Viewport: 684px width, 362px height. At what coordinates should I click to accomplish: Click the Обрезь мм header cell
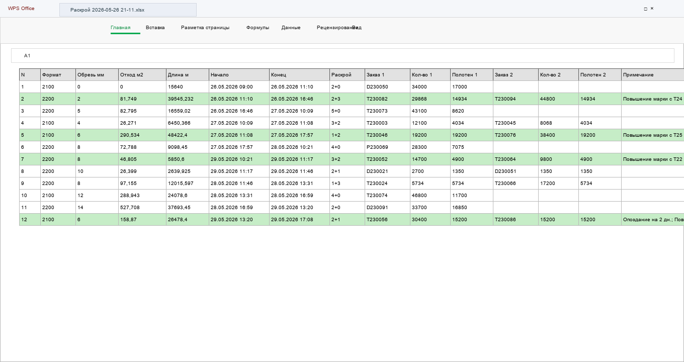[97, 75]
